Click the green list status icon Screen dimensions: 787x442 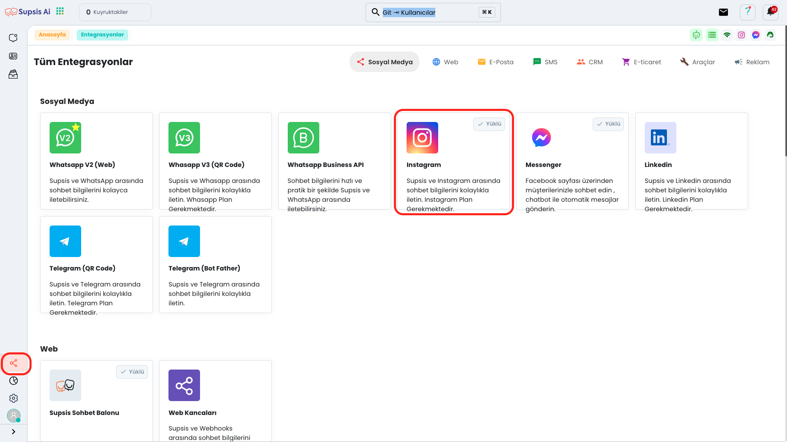(712, 35)
